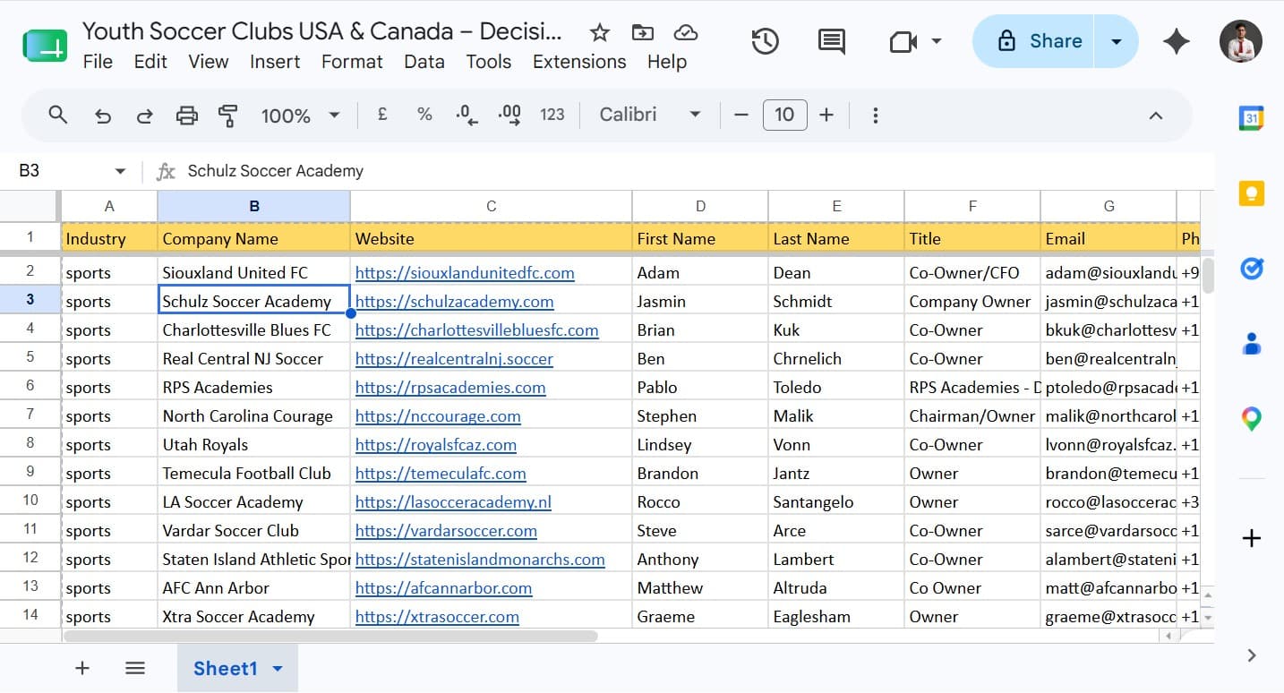Open Gemini sparkle assistant
The width and height of the screenshot is (1284, 693).
click(1176, 41)
